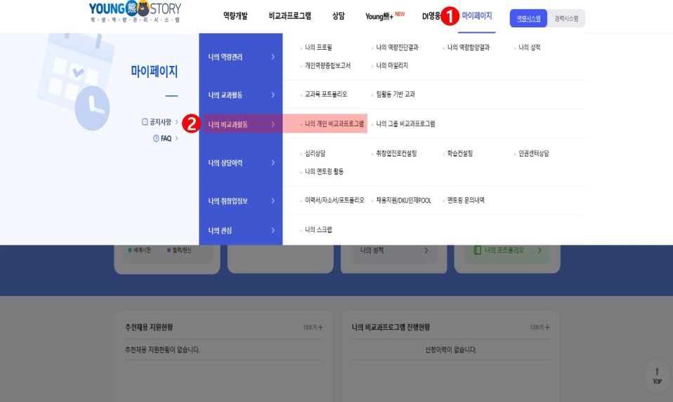673x402 pixels.
Task: Select the 나의 상담이력 category
Action: 241,163
